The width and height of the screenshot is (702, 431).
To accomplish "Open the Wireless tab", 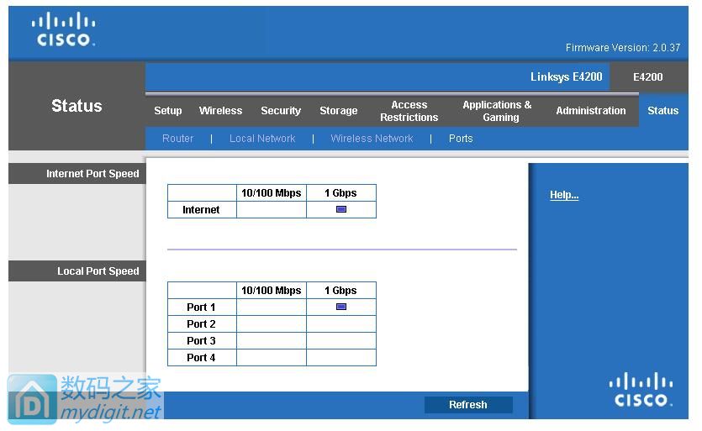I will [221, 111].
